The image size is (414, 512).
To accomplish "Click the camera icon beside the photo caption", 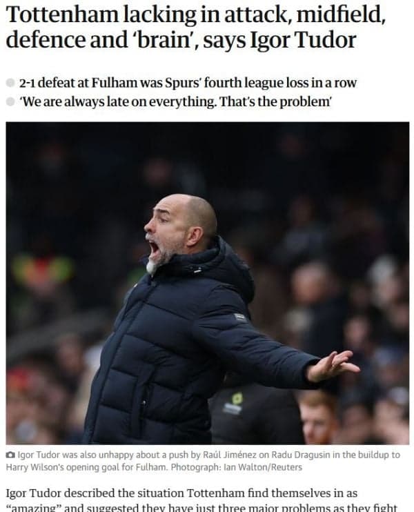I will 10,455.
